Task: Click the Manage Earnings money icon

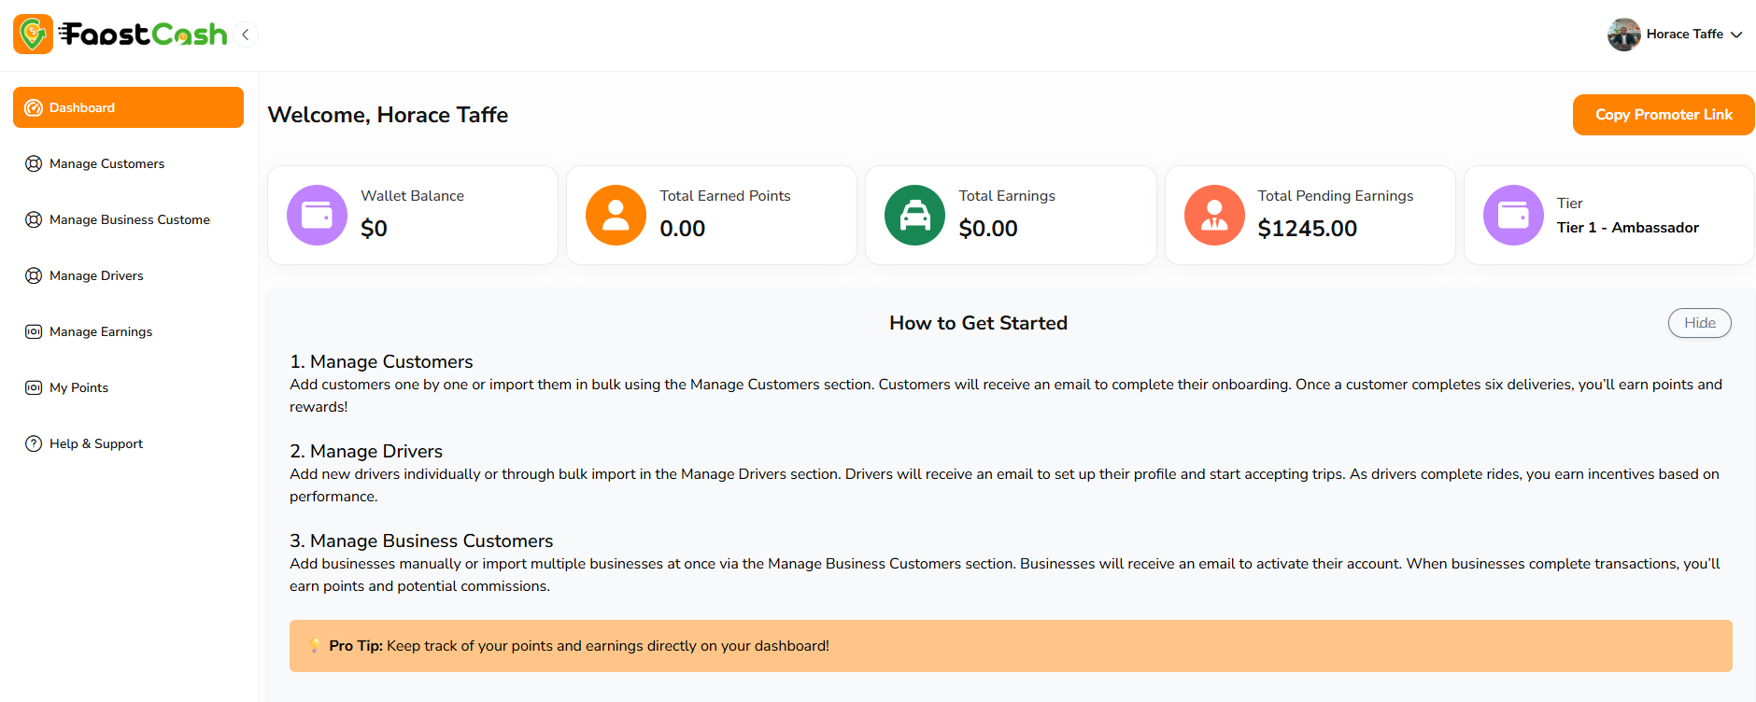Action: [34, 331]
